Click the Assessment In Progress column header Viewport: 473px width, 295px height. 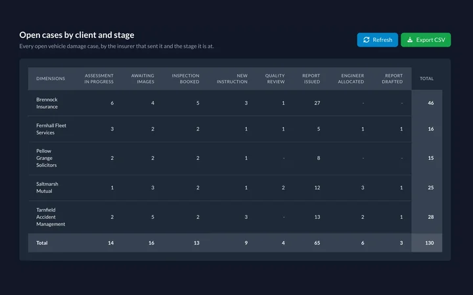click(99, 79)
